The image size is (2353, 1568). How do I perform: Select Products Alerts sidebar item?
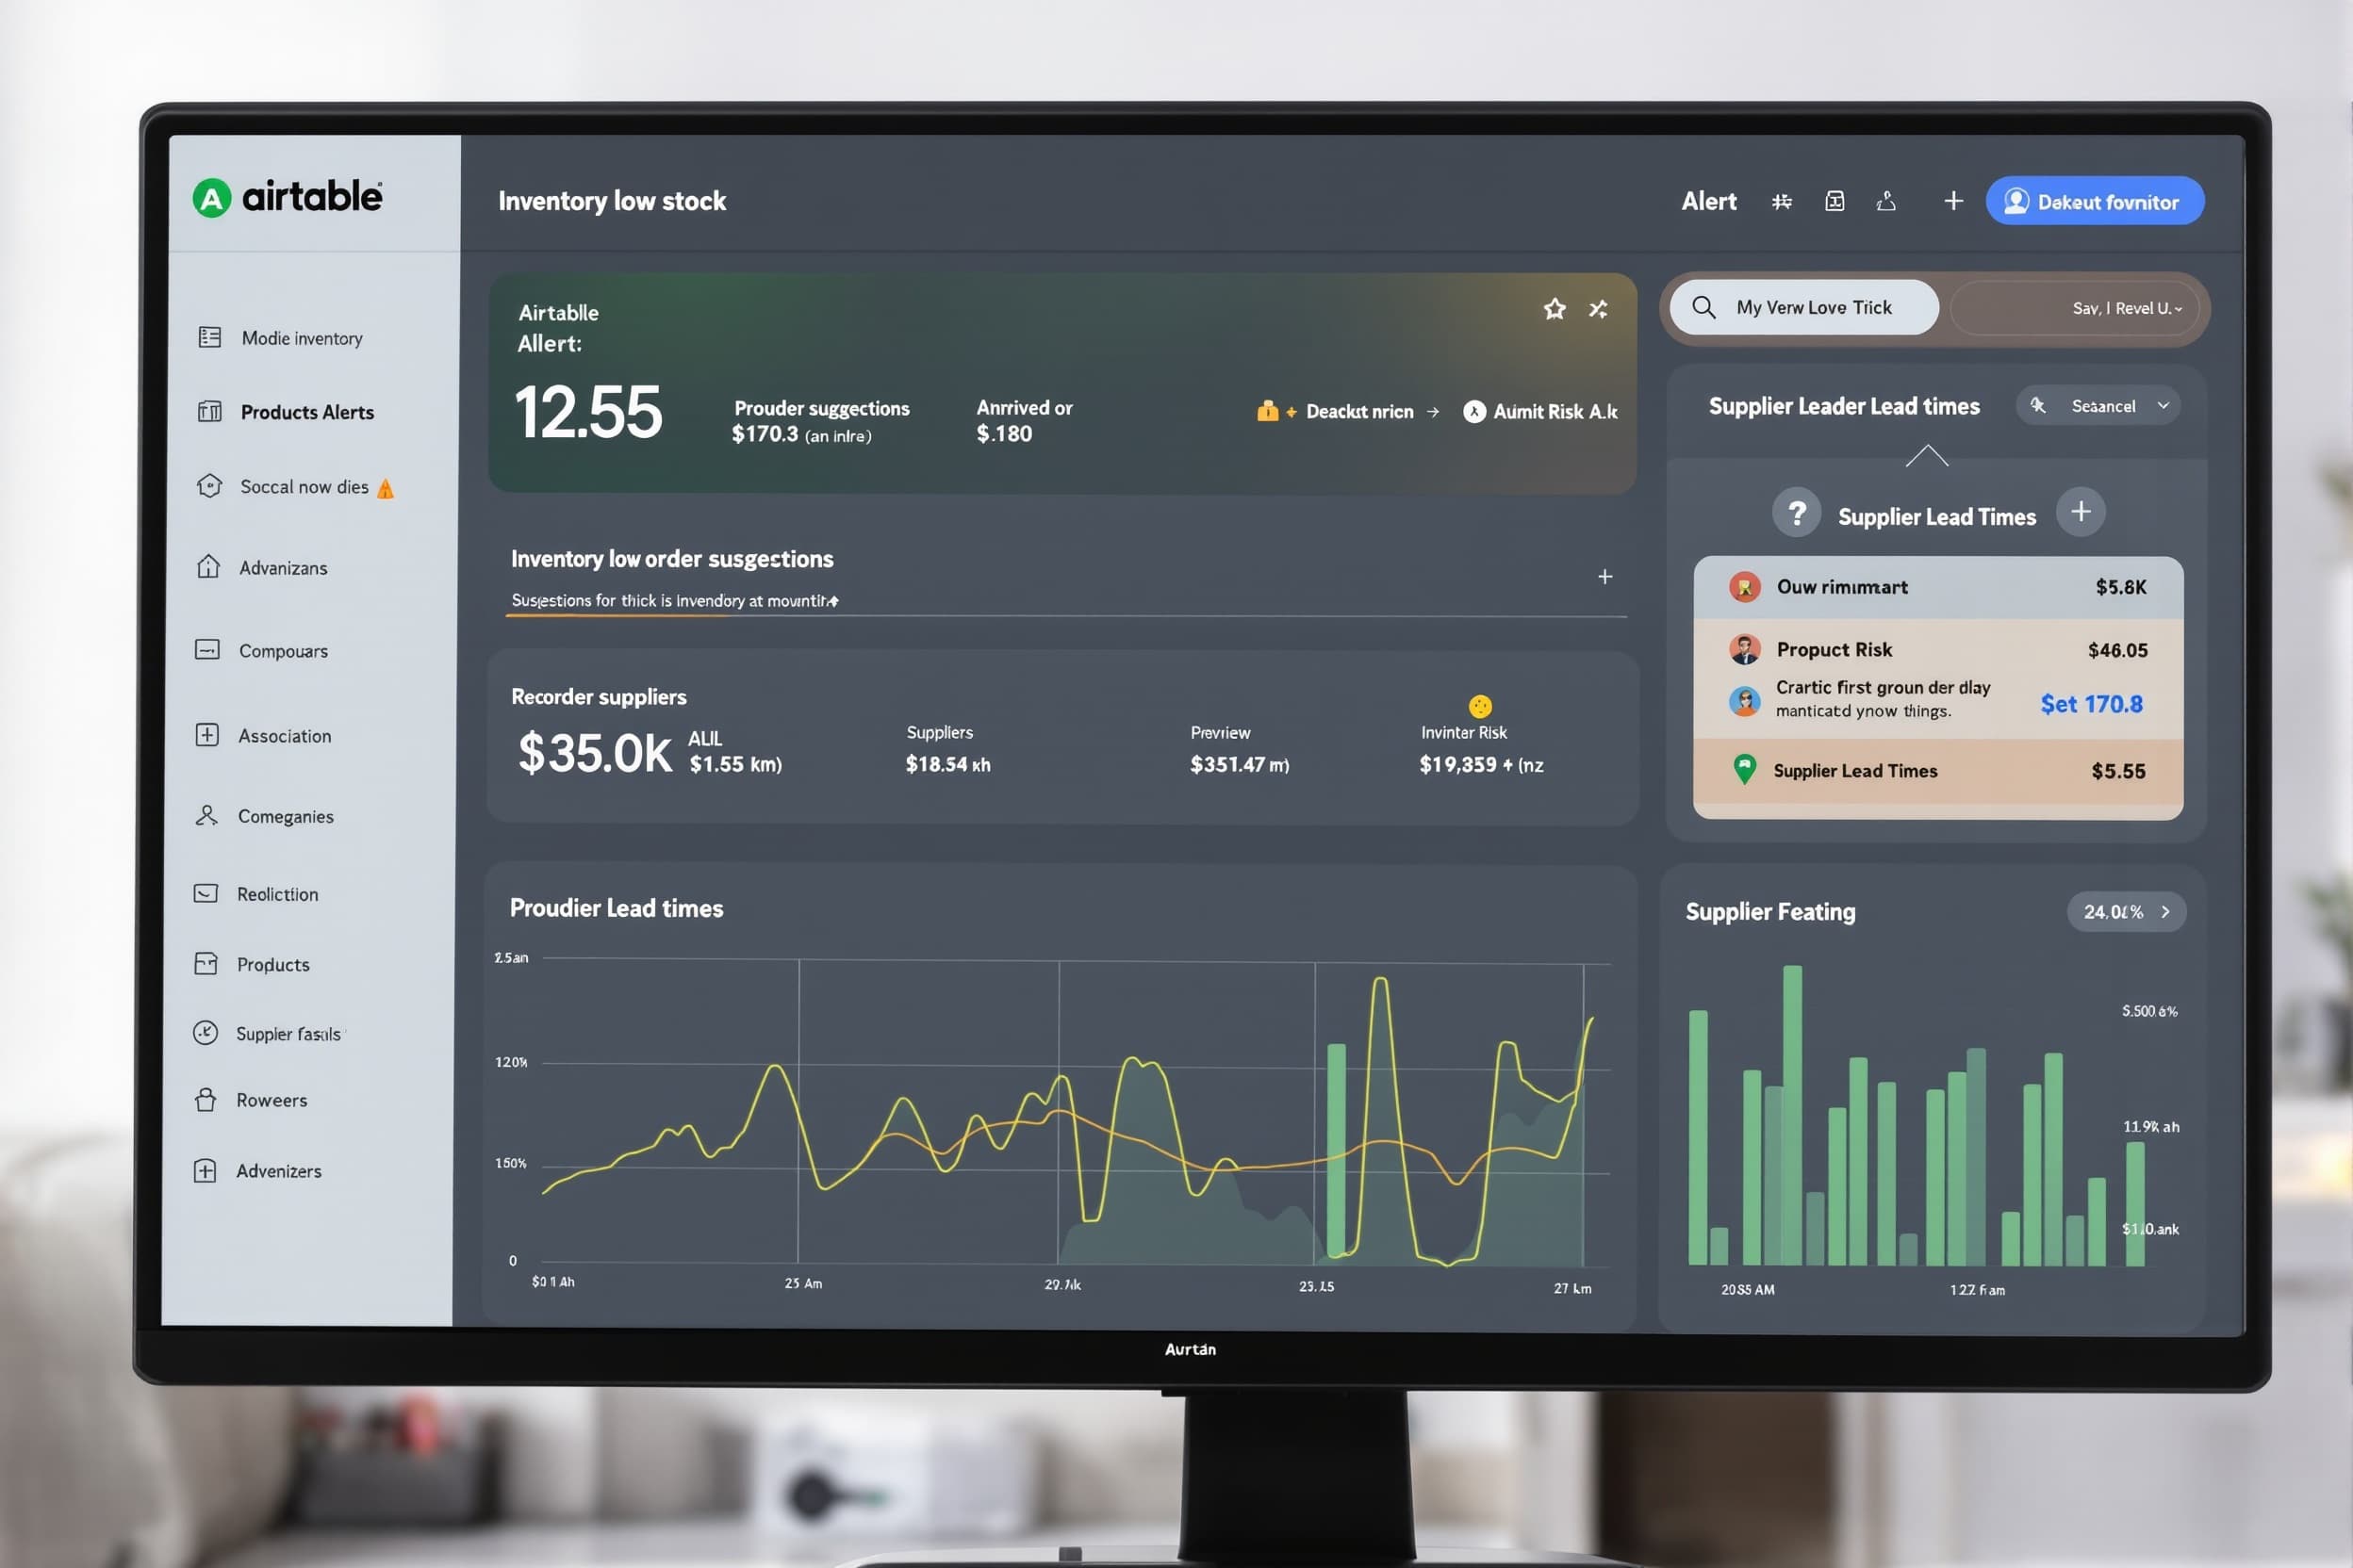click(x=287, y=412)
